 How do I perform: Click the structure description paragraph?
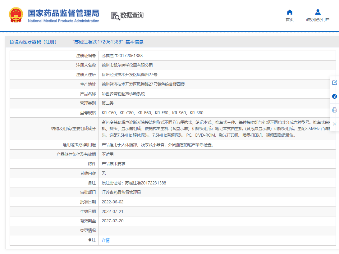coord(216,129)
